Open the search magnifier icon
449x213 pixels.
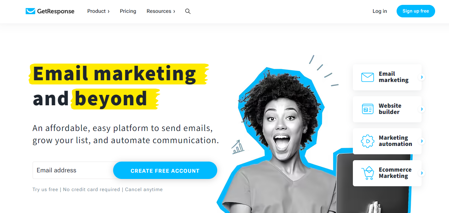pos(188,11)
